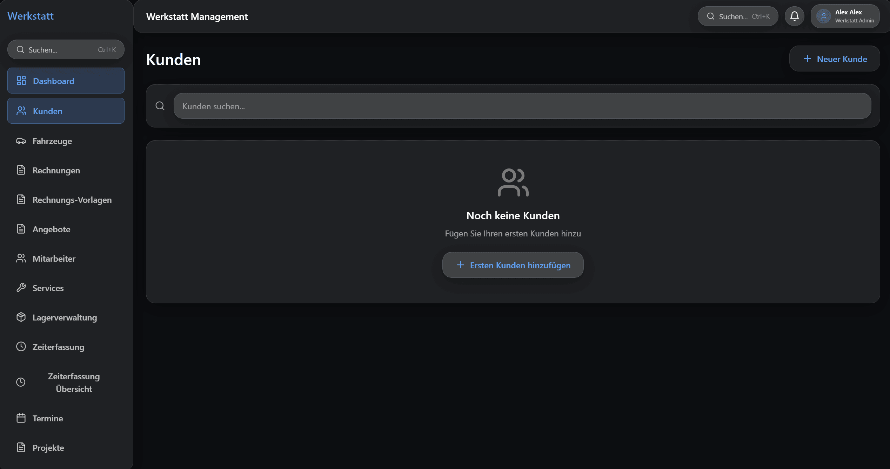Open the Rechnungen menu item
Screen dimensions: 890x469
click(56, 171)
